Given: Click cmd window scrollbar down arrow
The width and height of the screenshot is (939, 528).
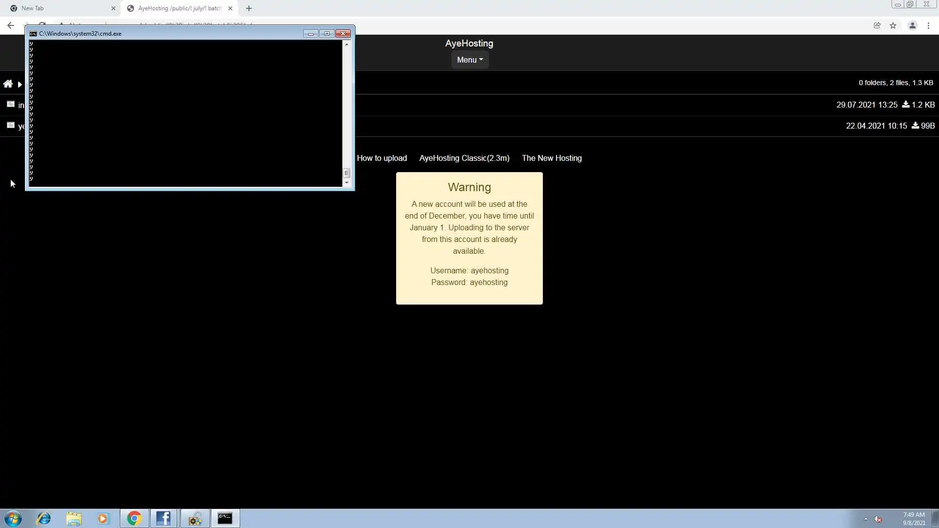Looking at the screenshot, I should [347, 183].
